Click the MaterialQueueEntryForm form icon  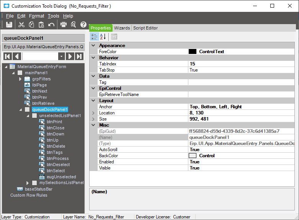pos(12,67)
